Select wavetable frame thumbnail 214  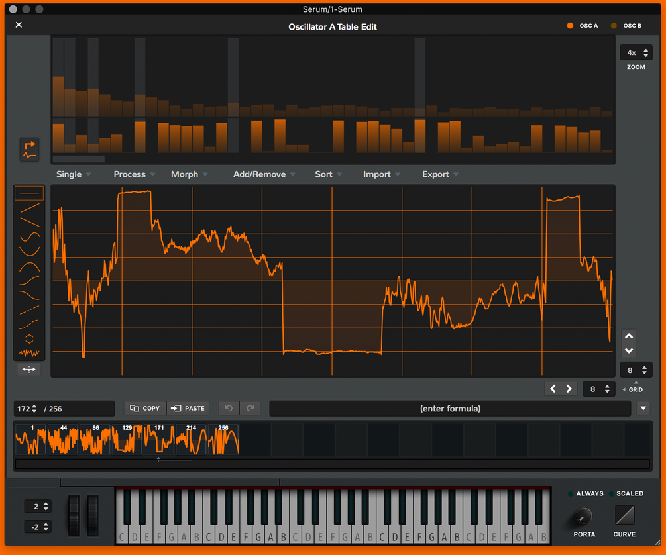tap(191, 440)
